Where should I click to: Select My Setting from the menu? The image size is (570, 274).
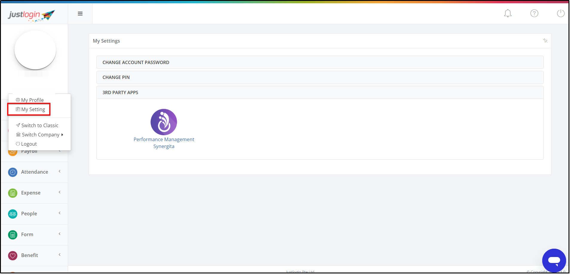[x=30, y=109]
